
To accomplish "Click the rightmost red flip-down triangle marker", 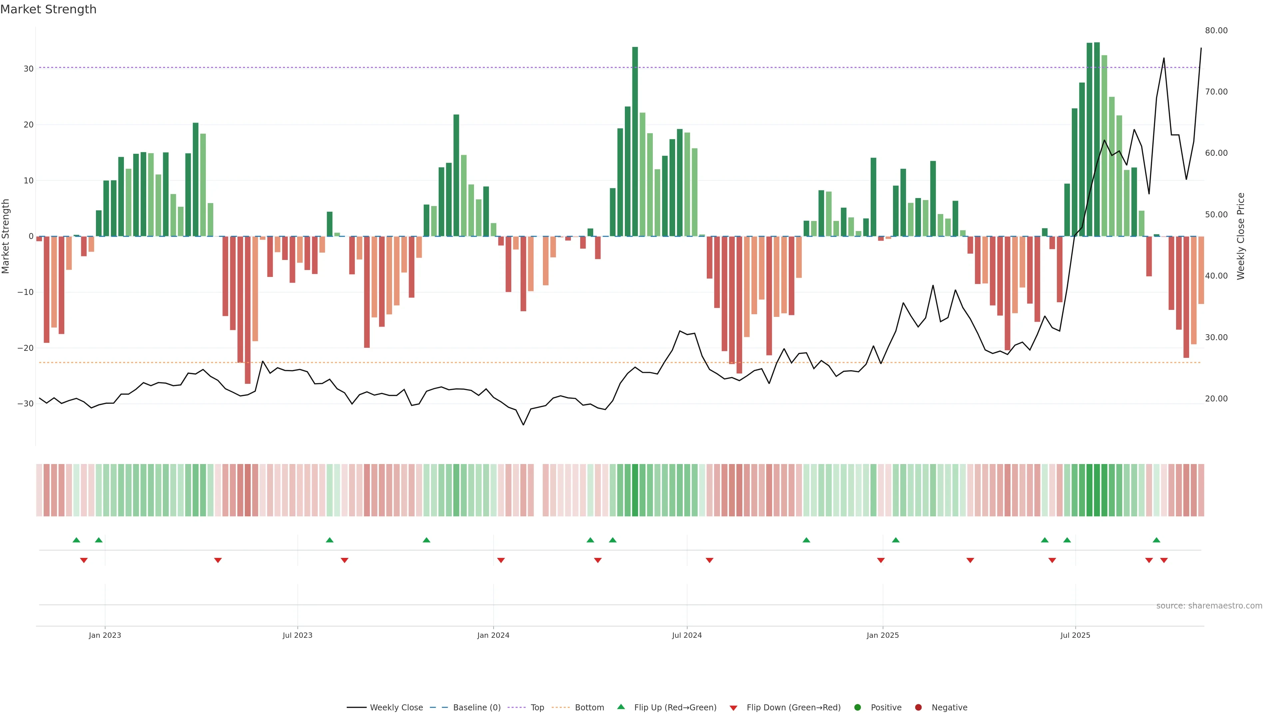I will 1164,560.
